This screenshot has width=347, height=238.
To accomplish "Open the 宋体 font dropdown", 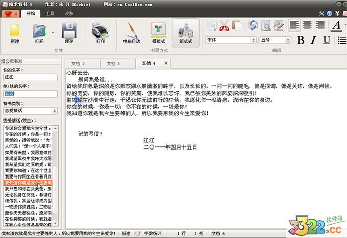I will [254, 40].
